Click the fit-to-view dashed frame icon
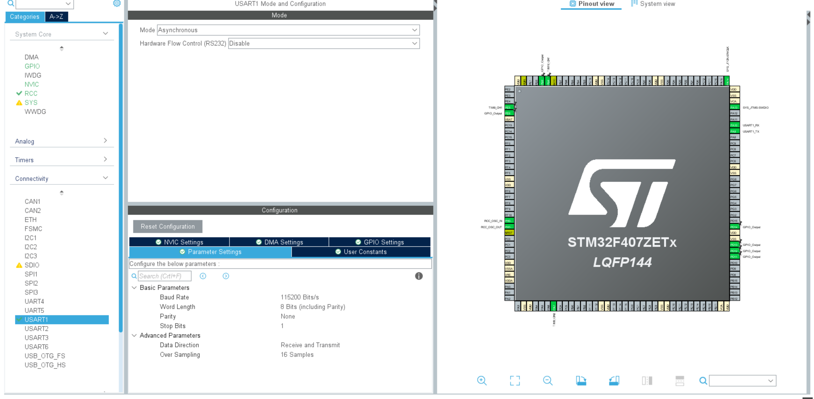Screen dimensions: 814x399 point(515,381)
